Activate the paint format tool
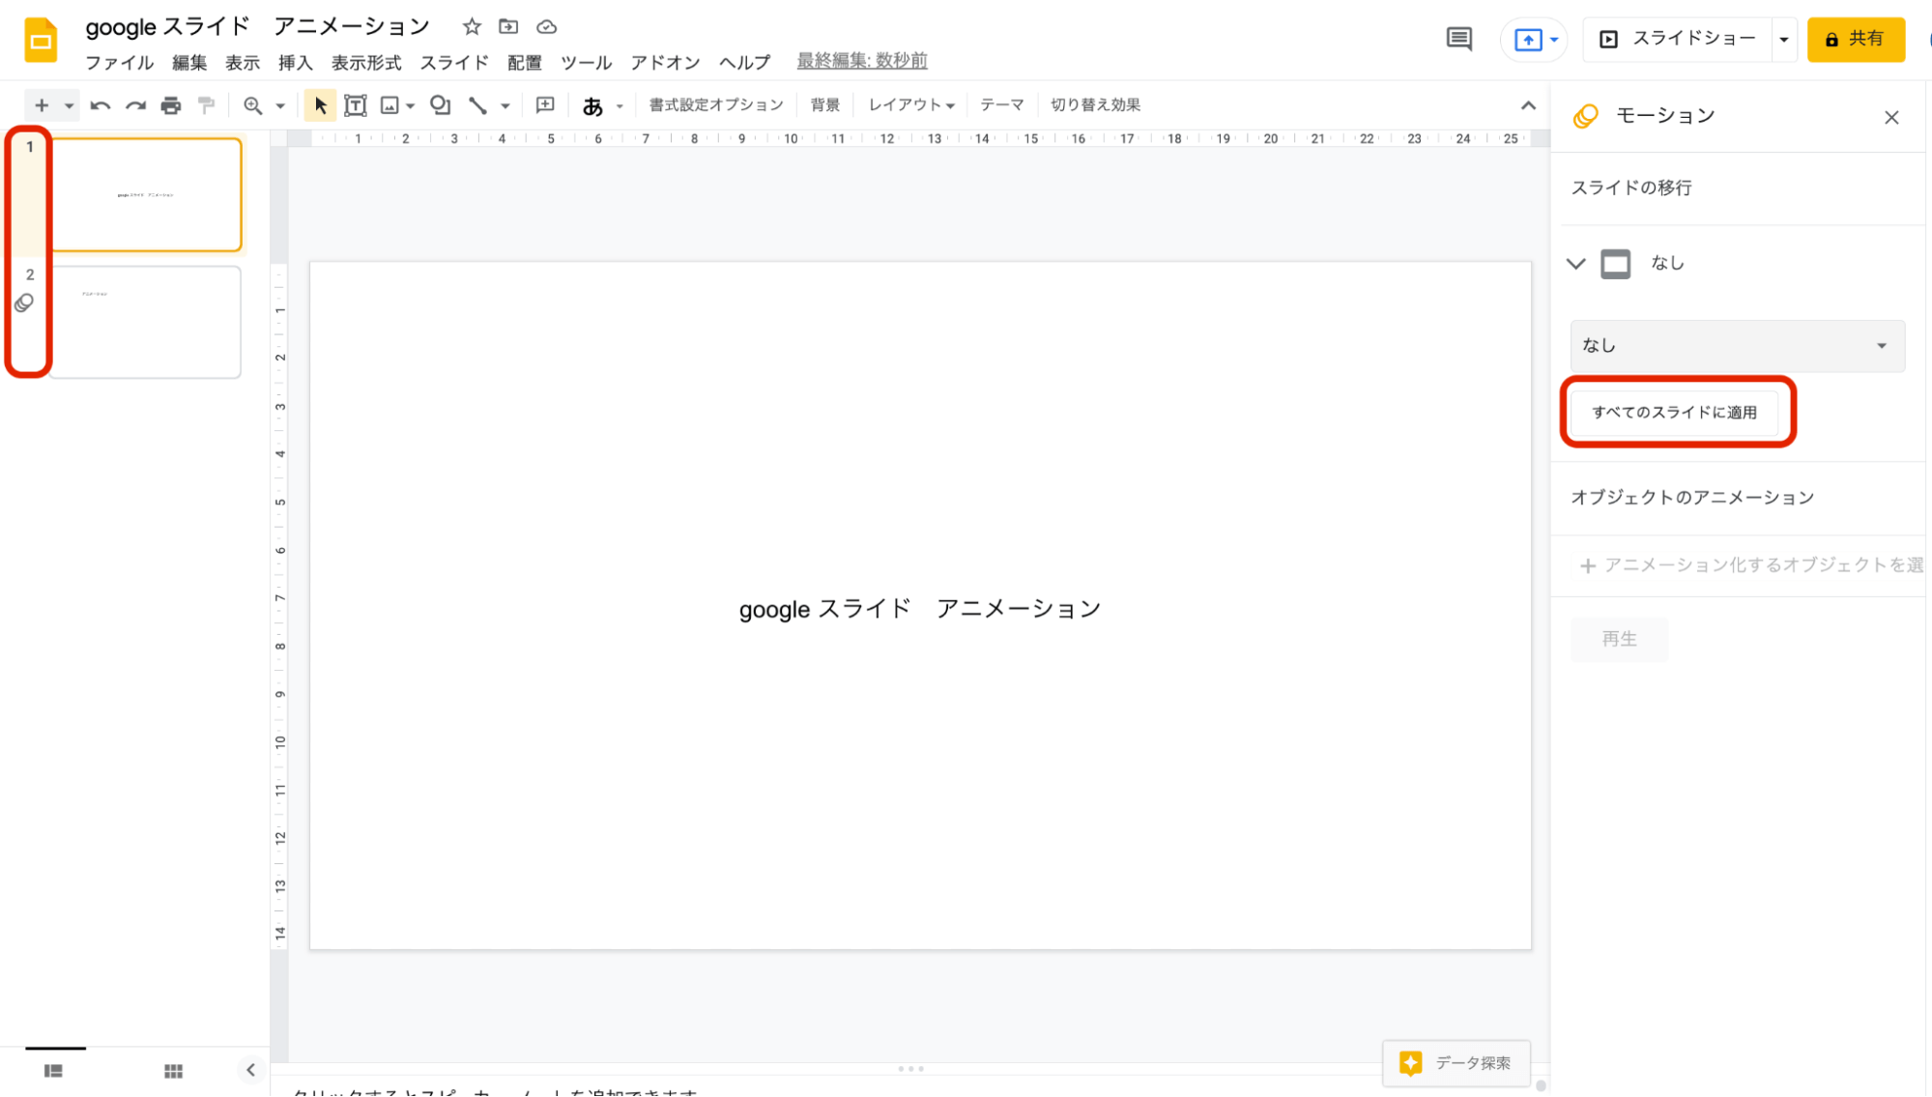 coord(206,105)
